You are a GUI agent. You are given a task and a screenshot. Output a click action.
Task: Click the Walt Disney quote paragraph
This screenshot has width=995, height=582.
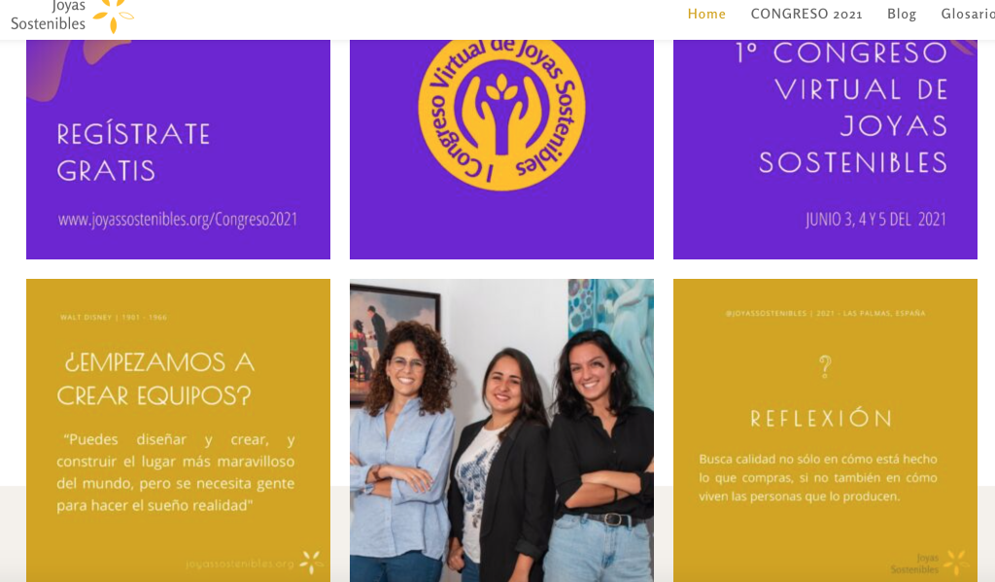[176, 472]
